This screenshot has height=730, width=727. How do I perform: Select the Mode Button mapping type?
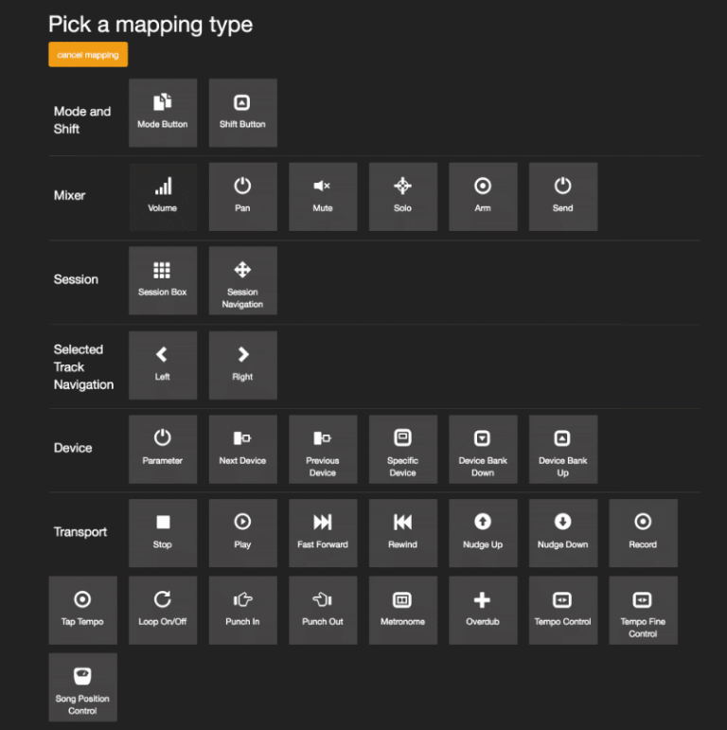click(163, 113)
